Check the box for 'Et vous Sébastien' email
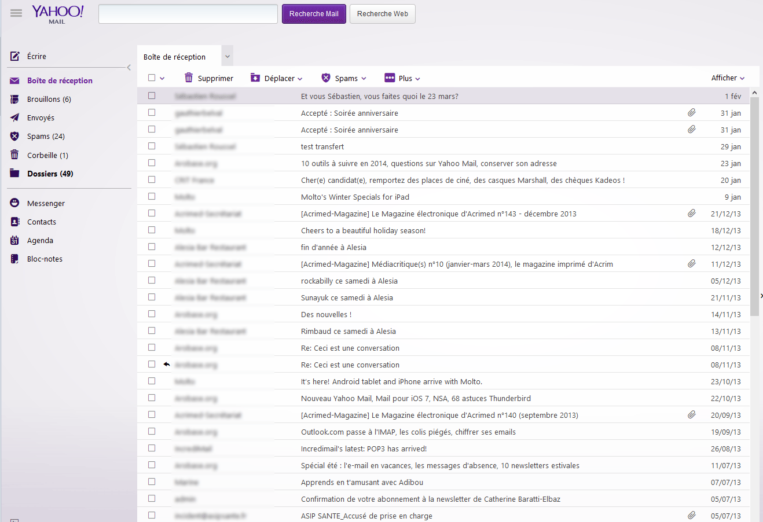763x522 pixels. pyautogui.click(x=152, y=95)
